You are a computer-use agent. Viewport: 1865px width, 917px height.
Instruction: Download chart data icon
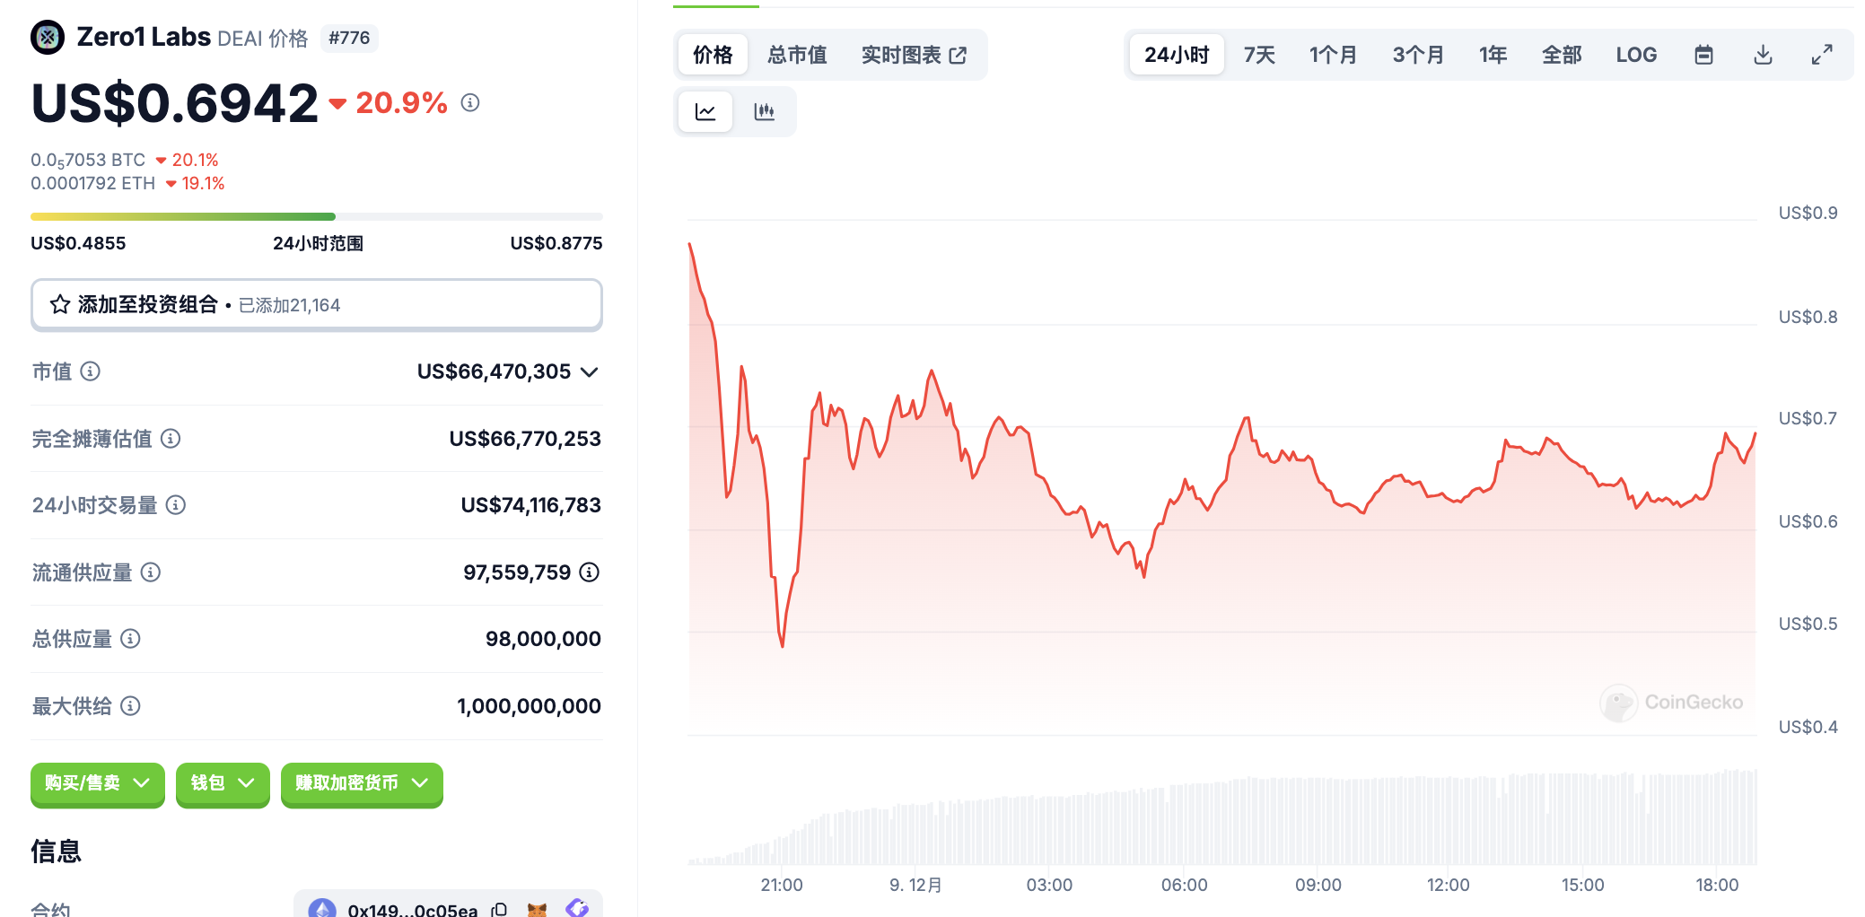[1763, 55]
